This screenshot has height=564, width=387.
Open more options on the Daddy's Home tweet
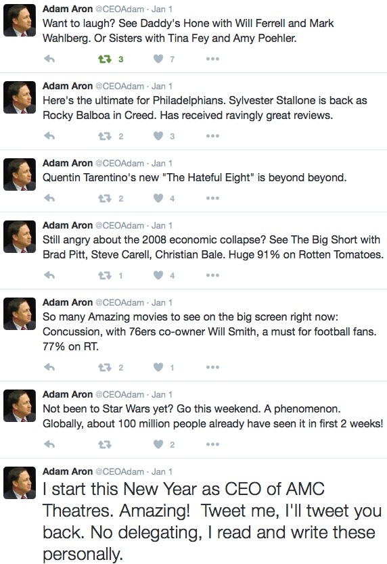(x=212, y=59)
